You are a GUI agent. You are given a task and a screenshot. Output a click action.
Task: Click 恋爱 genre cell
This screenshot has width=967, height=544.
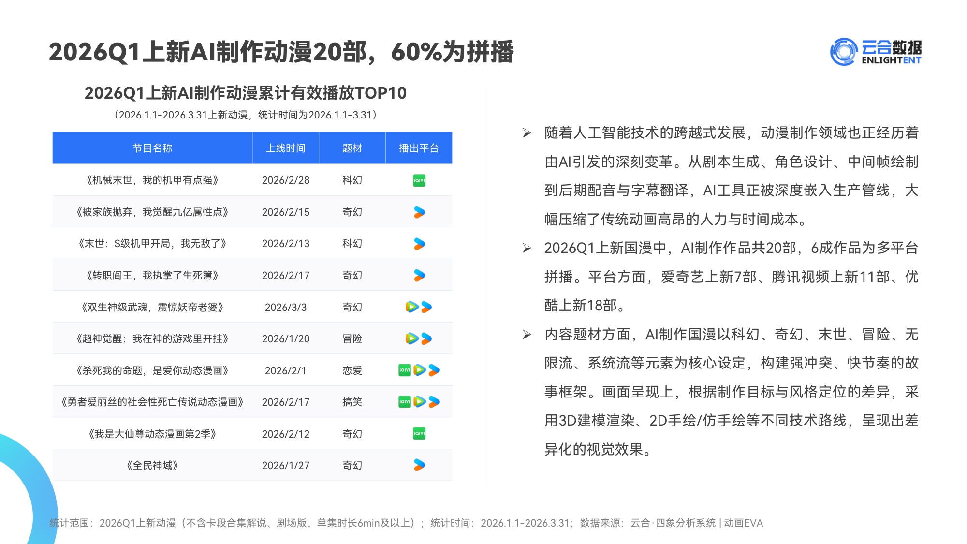pyautogui.click(x=352, y=370)
